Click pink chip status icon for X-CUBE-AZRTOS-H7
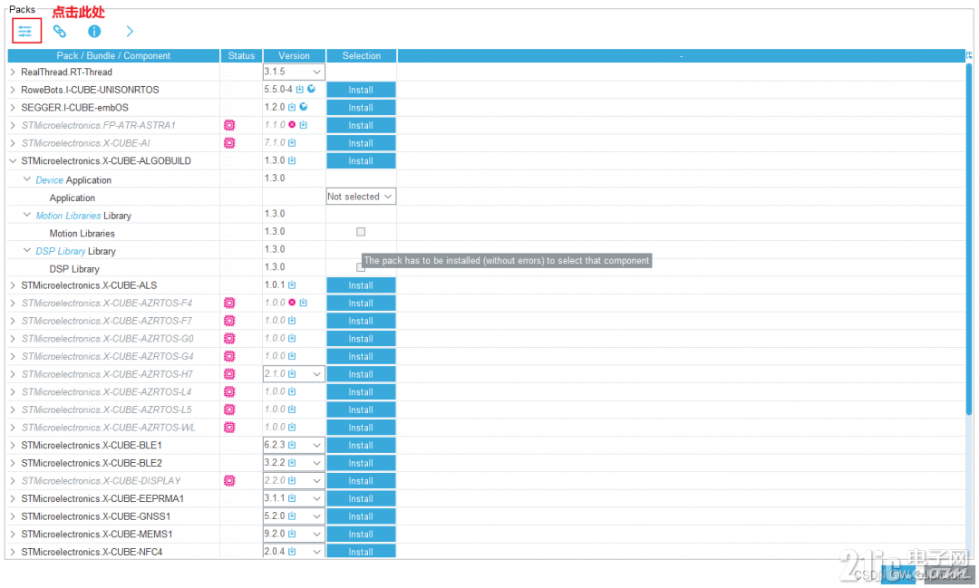The height and width of the screenshot is (588, 979). pyautogui.click(x=229, y=374)
